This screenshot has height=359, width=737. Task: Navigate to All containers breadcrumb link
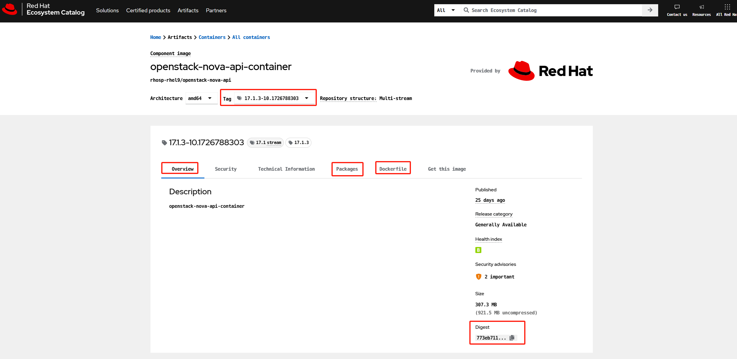pyautogui.click(x=251, y=37)
